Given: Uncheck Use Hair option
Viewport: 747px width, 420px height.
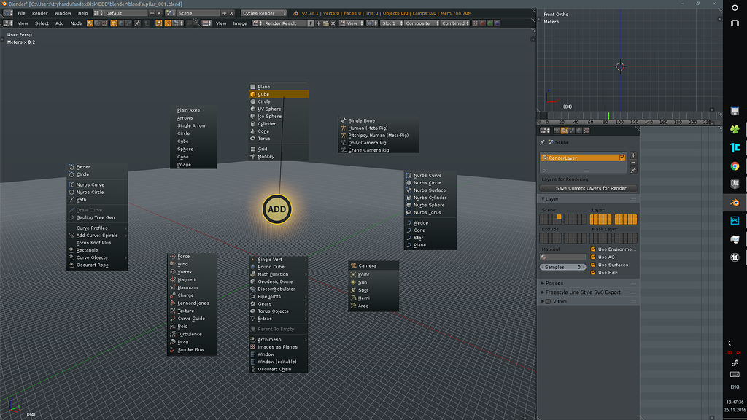Looking at the screenshot, I should tap(593, 273).
